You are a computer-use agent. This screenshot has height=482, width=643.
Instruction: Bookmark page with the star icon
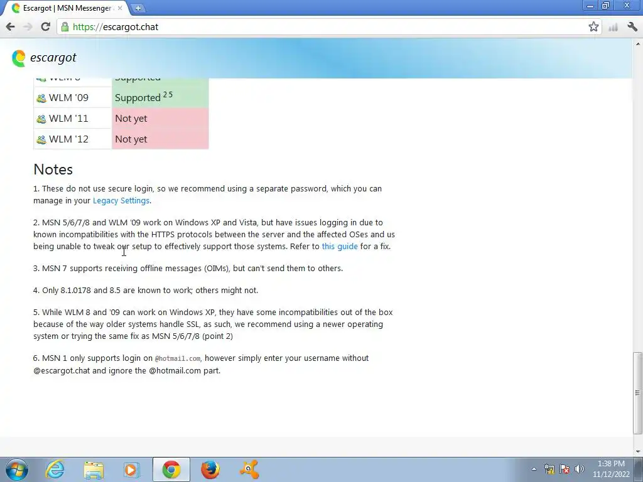click(x=593, y=27)
